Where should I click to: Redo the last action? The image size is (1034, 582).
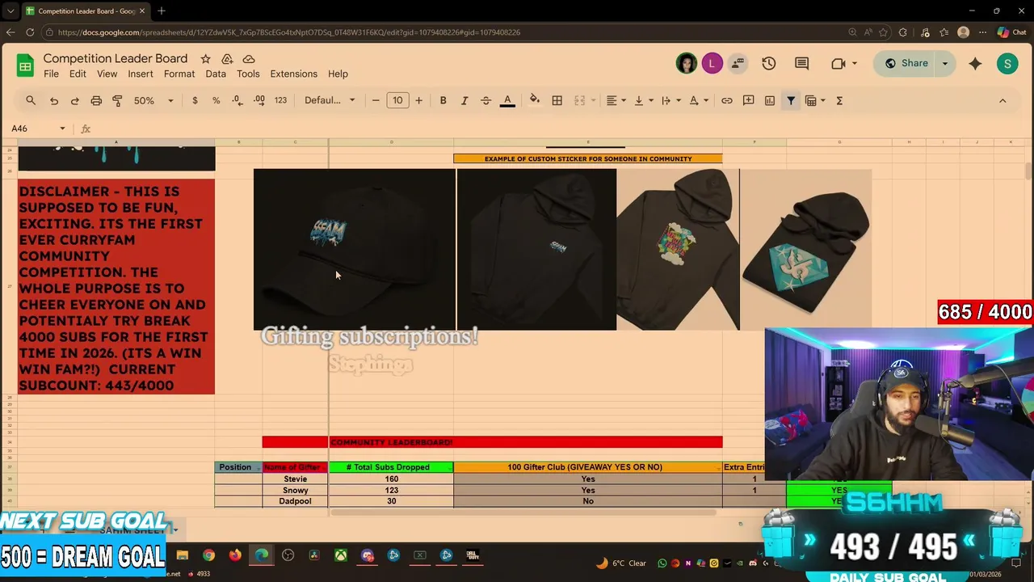coord(75,100)
